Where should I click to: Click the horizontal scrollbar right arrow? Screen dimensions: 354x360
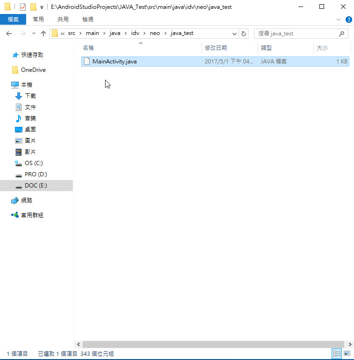350,345
